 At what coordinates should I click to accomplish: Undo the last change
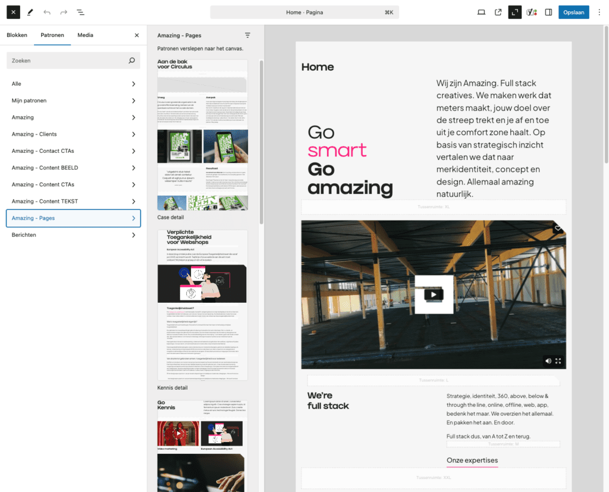pyautogui.click(x=47, y=12)
